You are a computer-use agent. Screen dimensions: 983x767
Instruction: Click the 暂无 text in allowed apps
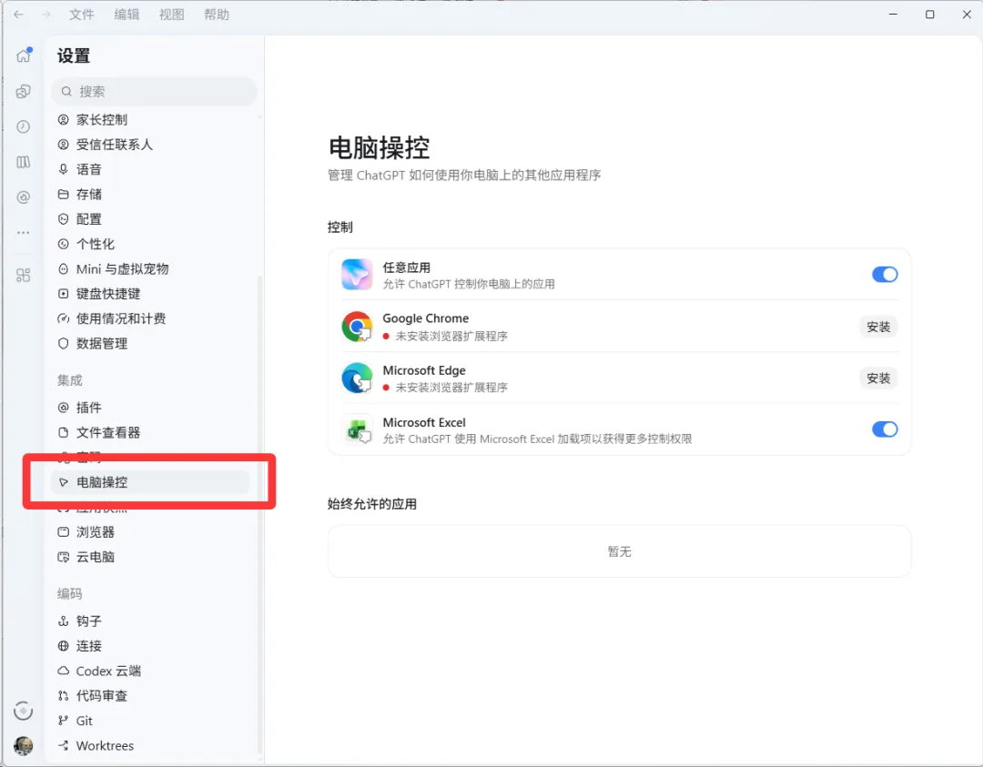pos(620,551)
